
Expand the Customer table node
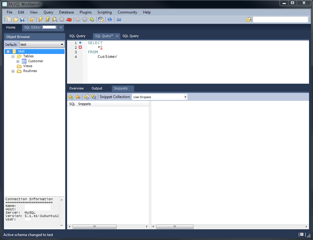point(18,61)
